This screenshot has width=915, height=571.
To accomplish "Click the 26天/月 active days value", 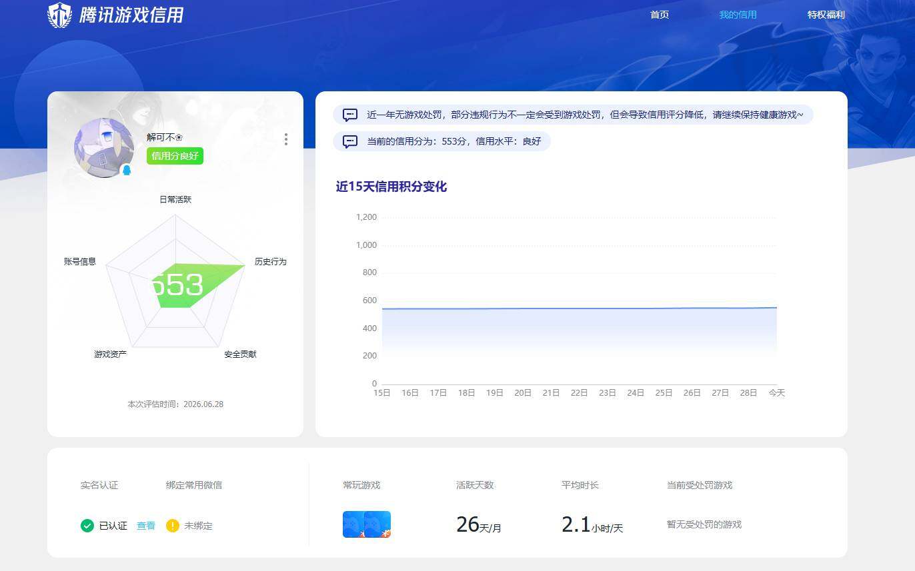I will [479, 525].
